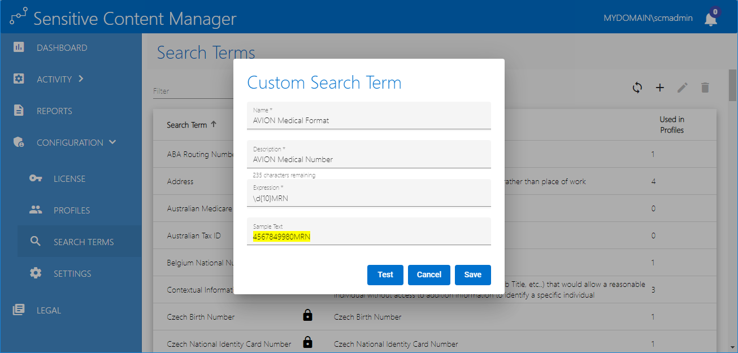This screenshot has width=738, height=353.
Task: Open the Legal menu item
Action: click(x=49, y=310)
